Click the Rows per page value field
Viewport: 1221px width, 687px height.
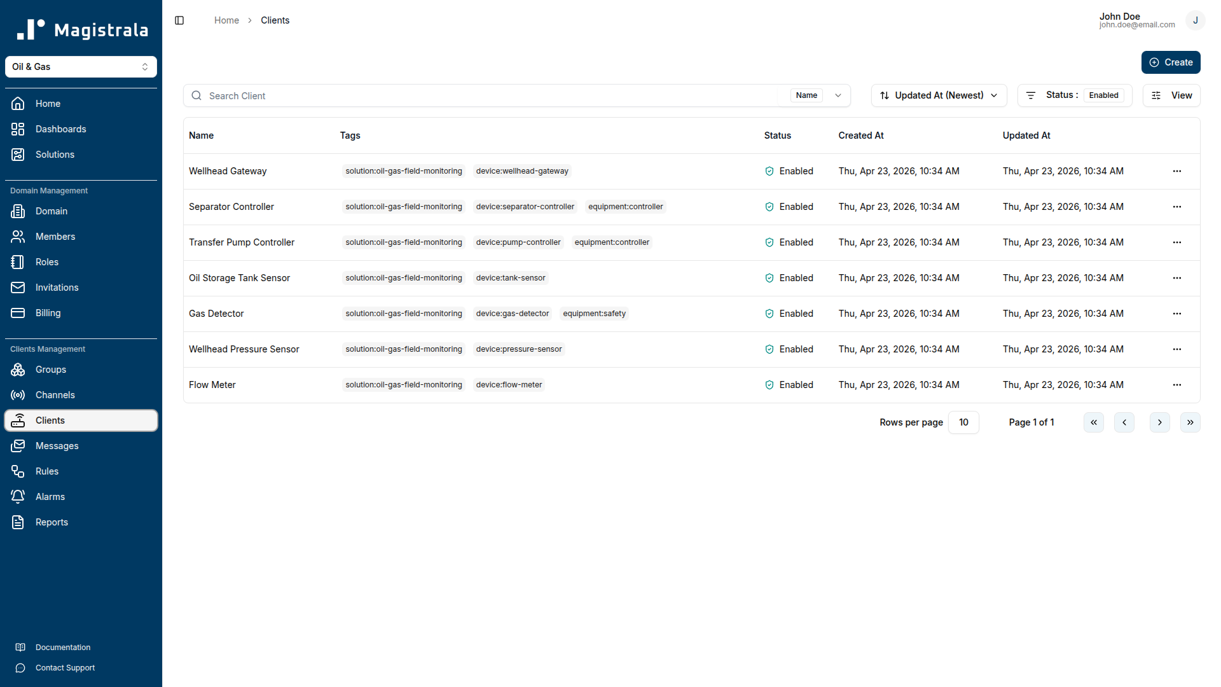tap(963, 422)
